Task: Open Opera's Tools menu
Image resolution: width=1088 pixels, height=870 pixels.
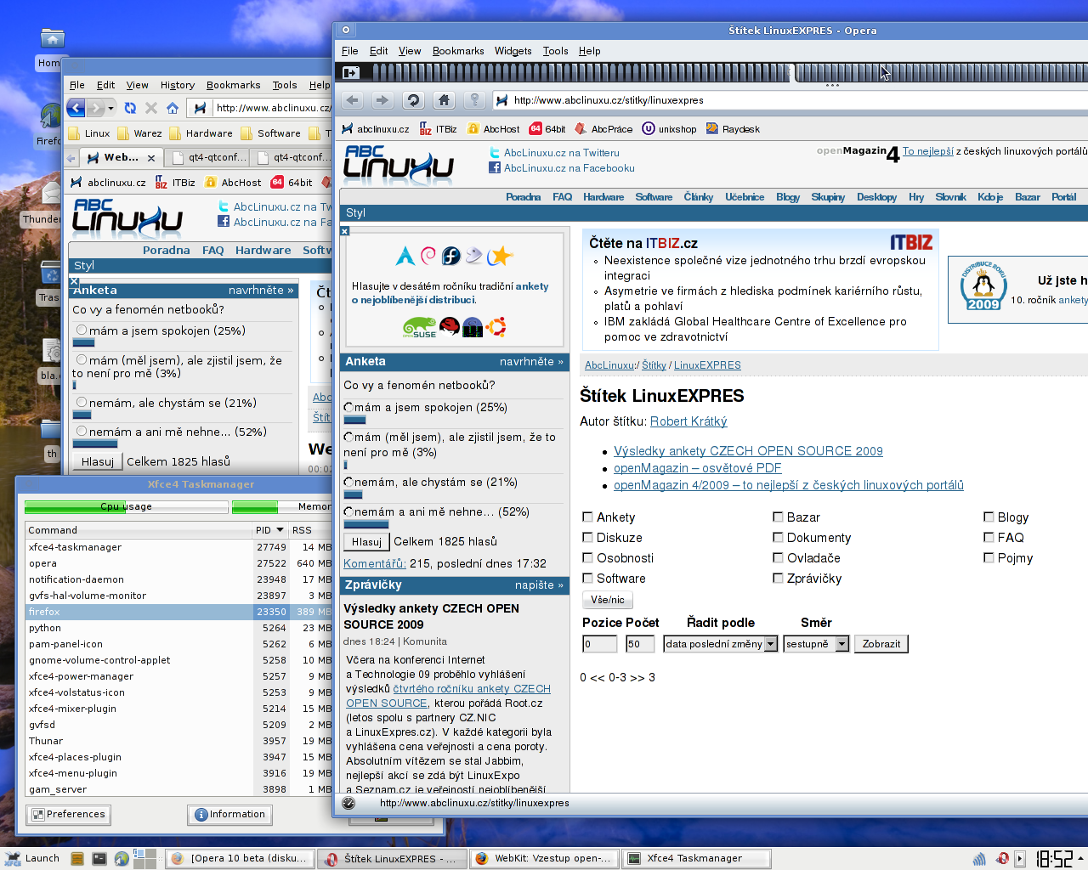Action: click(556, 51)
